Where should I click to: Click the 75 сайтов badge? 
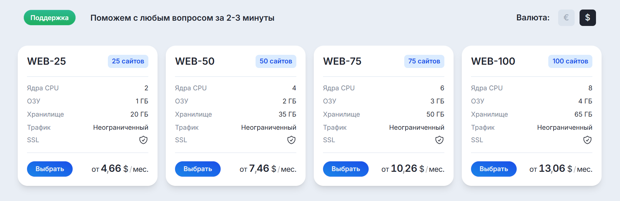tap(424, 61)
